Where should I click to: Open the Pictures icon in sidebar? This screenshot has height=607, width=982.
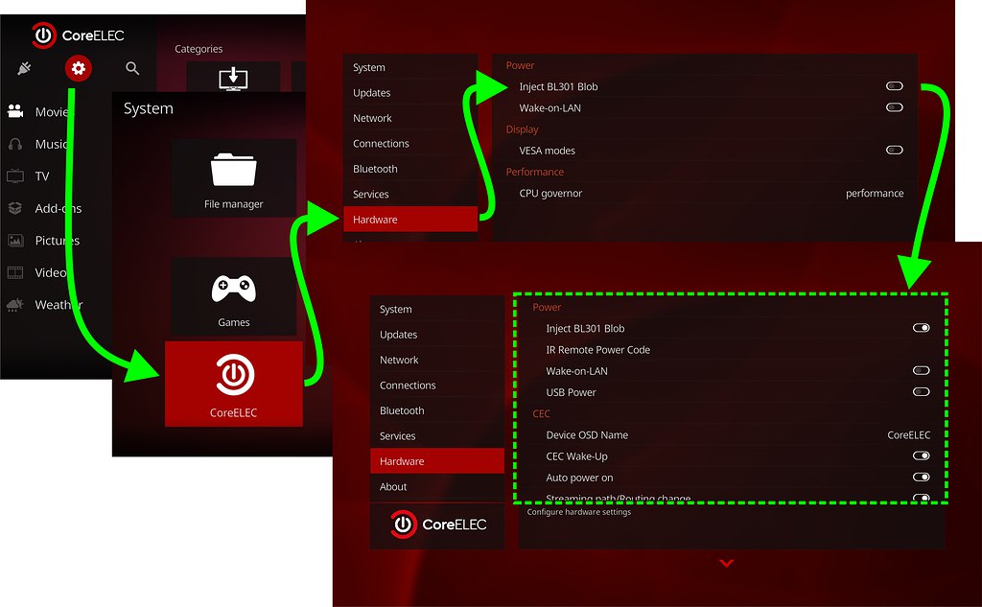click(15, 241)
